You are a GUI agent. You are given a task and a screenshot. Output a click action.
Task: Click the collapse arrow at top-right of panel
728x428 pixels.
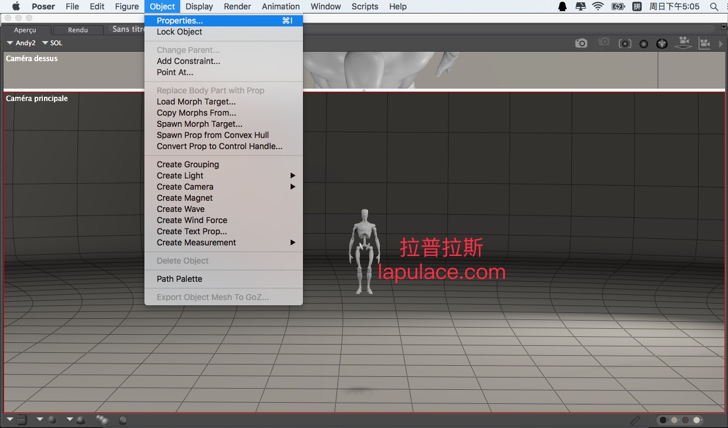tap(723, 26)
